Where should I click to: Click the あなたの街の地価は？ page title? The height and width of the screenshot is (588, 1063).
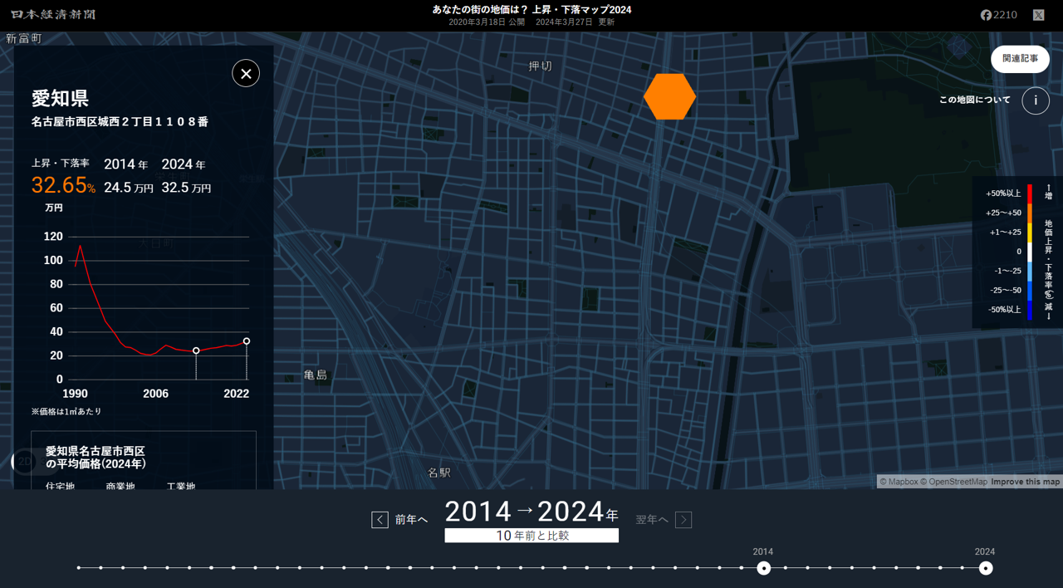coord(531,9)
